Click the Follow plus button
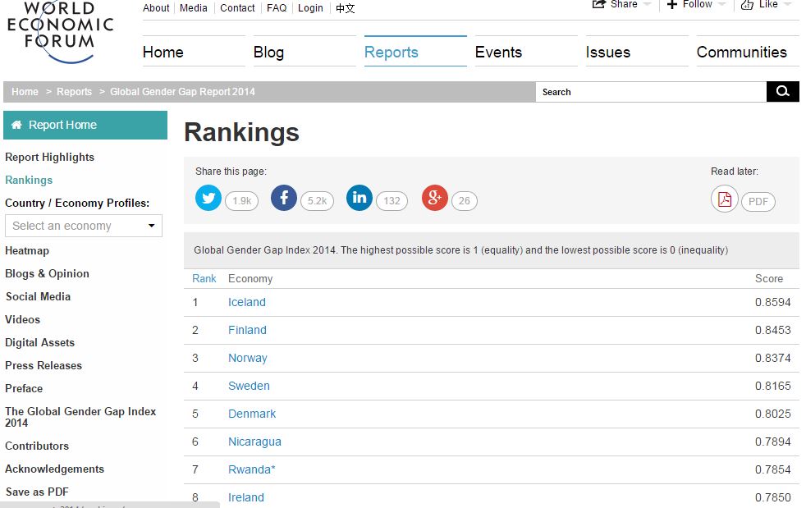Viewport: 806px width, 508px height. pyautogui.click(x=672, y=5)
